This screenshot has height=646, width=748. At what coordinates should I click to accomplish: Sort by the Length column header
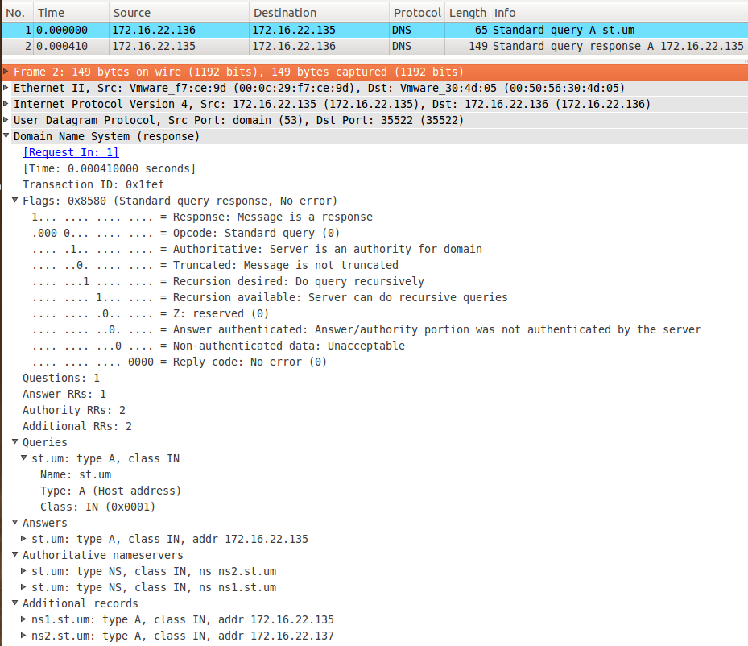coord(468,13)
